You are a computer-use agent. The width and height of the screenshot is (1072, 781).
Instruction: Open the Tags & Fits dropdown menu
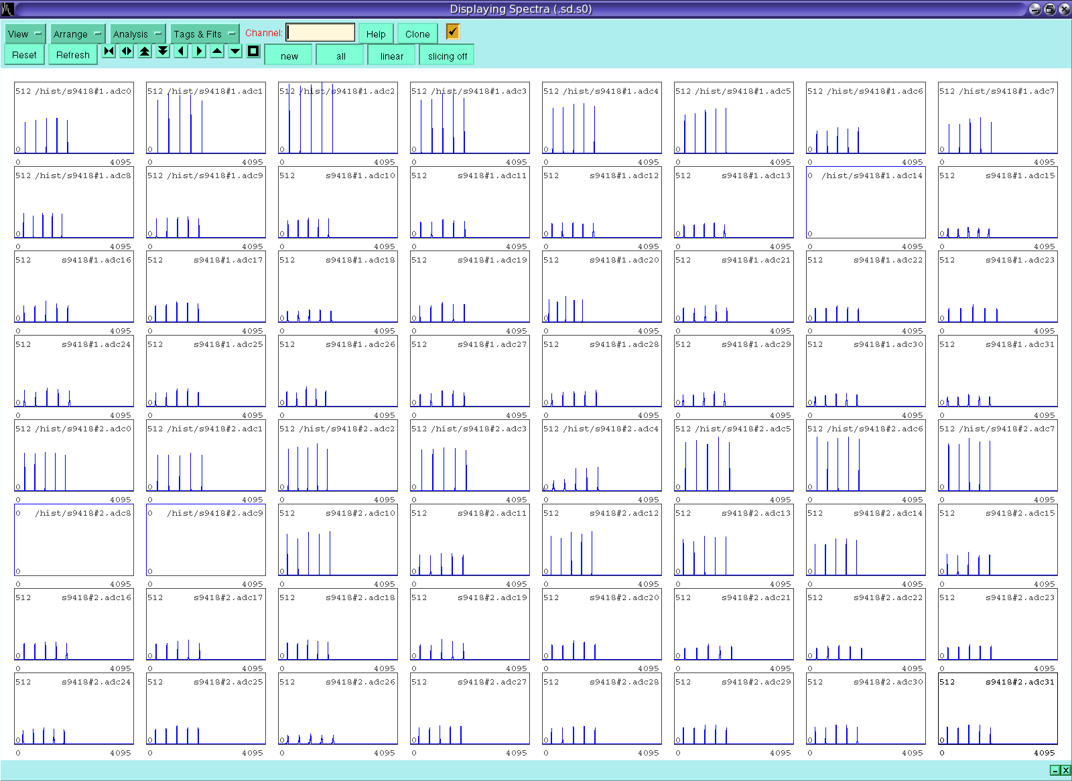point(204,33)
